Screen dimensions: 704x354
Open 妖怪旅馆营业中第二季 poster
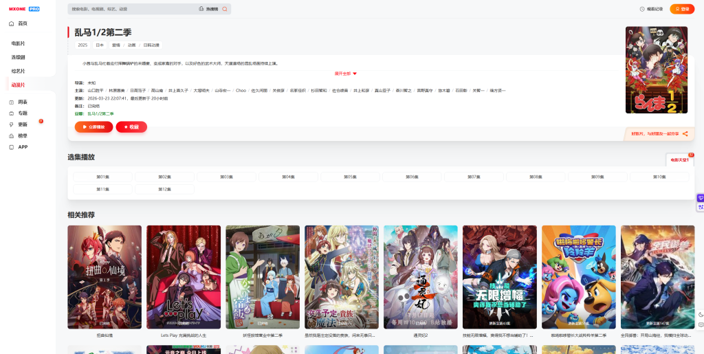click(x=263, y=277)
